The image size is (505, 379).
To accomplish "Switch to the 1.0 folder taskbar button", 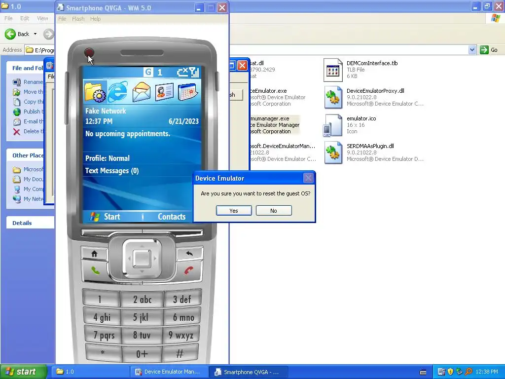I will click(x=90, y=372).
